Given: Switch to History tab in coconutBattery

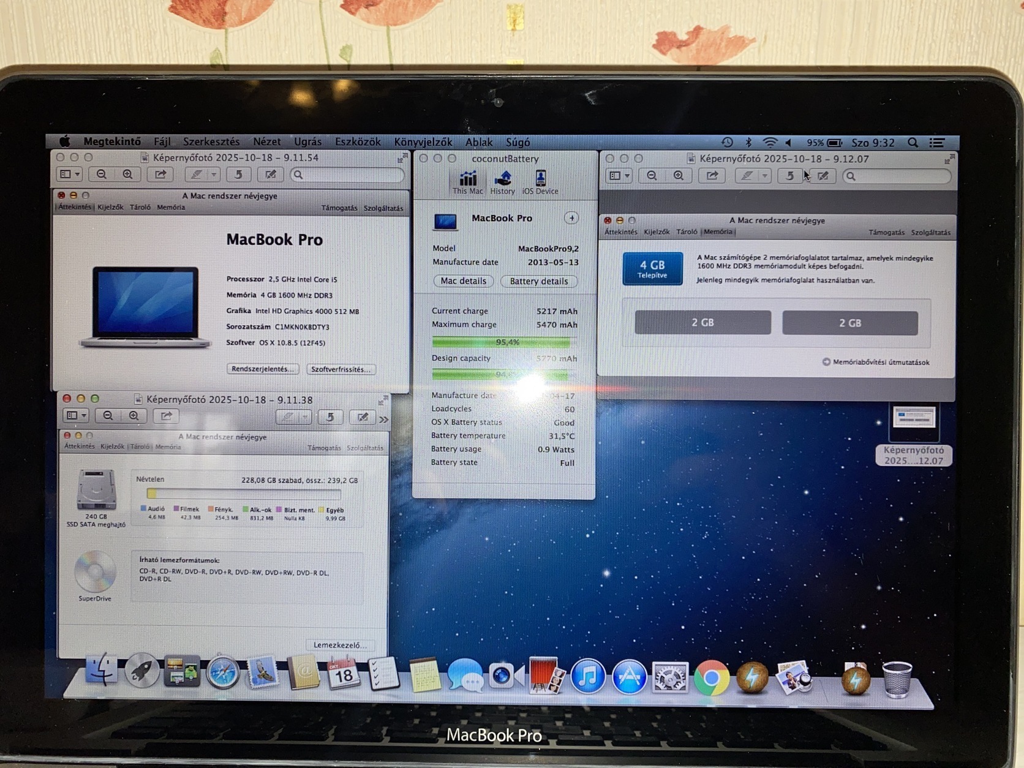Looking at the screenshot, I should coord(502,183).
